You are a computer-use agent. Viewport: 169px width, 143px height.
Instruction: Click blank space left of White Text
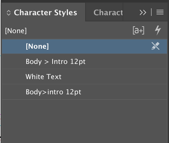14,77
